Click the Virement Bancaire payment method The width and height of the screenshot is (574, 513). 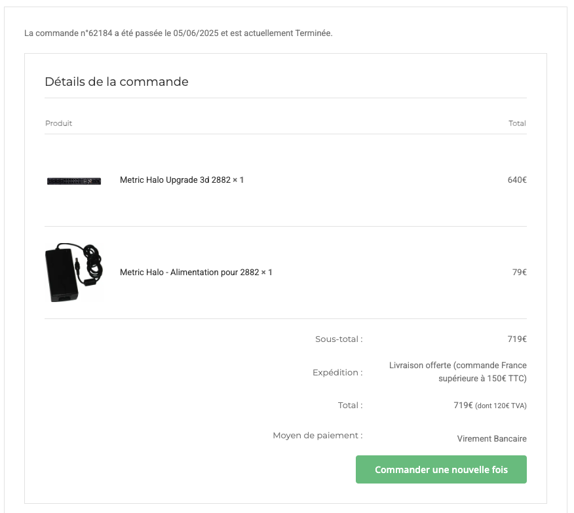[491, 439]
